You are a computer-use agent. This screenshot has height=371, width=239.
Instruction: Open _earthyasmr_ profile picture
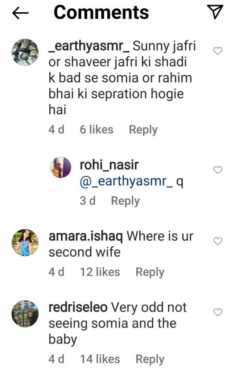pyautogui.click(x=25, y=52)
